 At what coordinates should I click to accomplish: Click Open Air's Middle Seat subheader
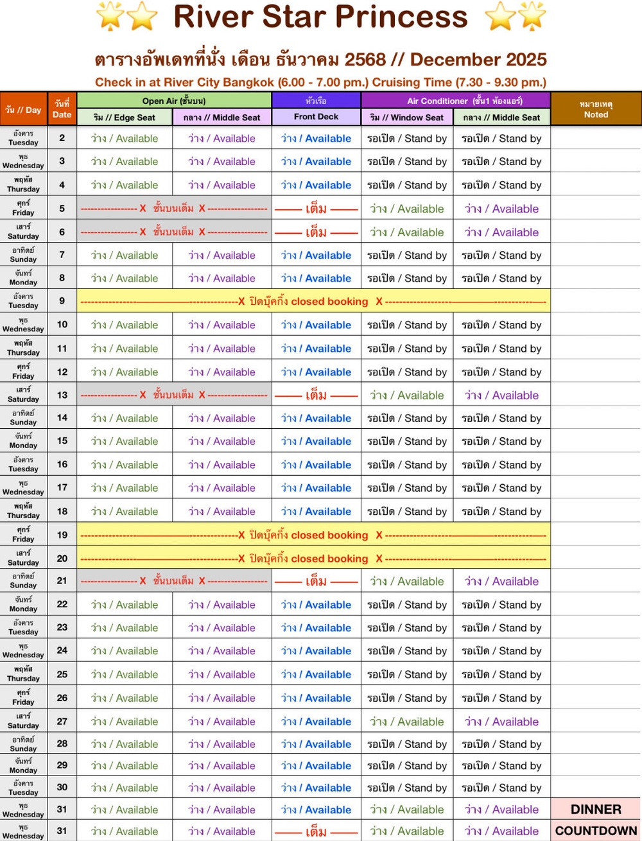(x=222, y=117)
